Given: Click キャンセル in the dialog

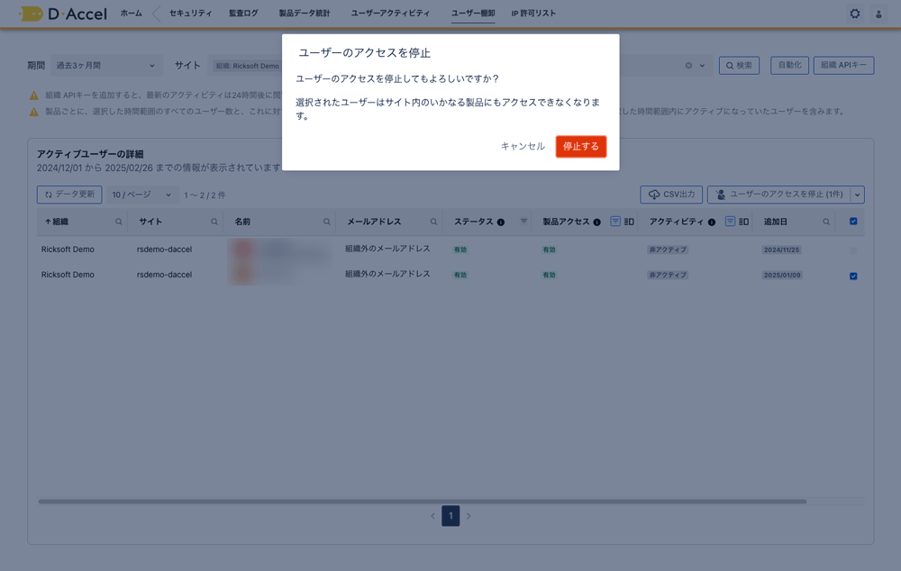Looking at the screenshot, I should point(523,147).
